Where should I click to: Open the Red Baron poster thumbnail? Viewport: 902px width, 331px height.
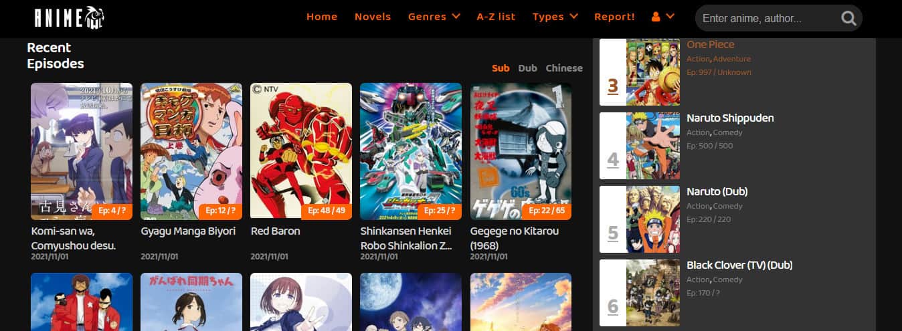(301, 151)
